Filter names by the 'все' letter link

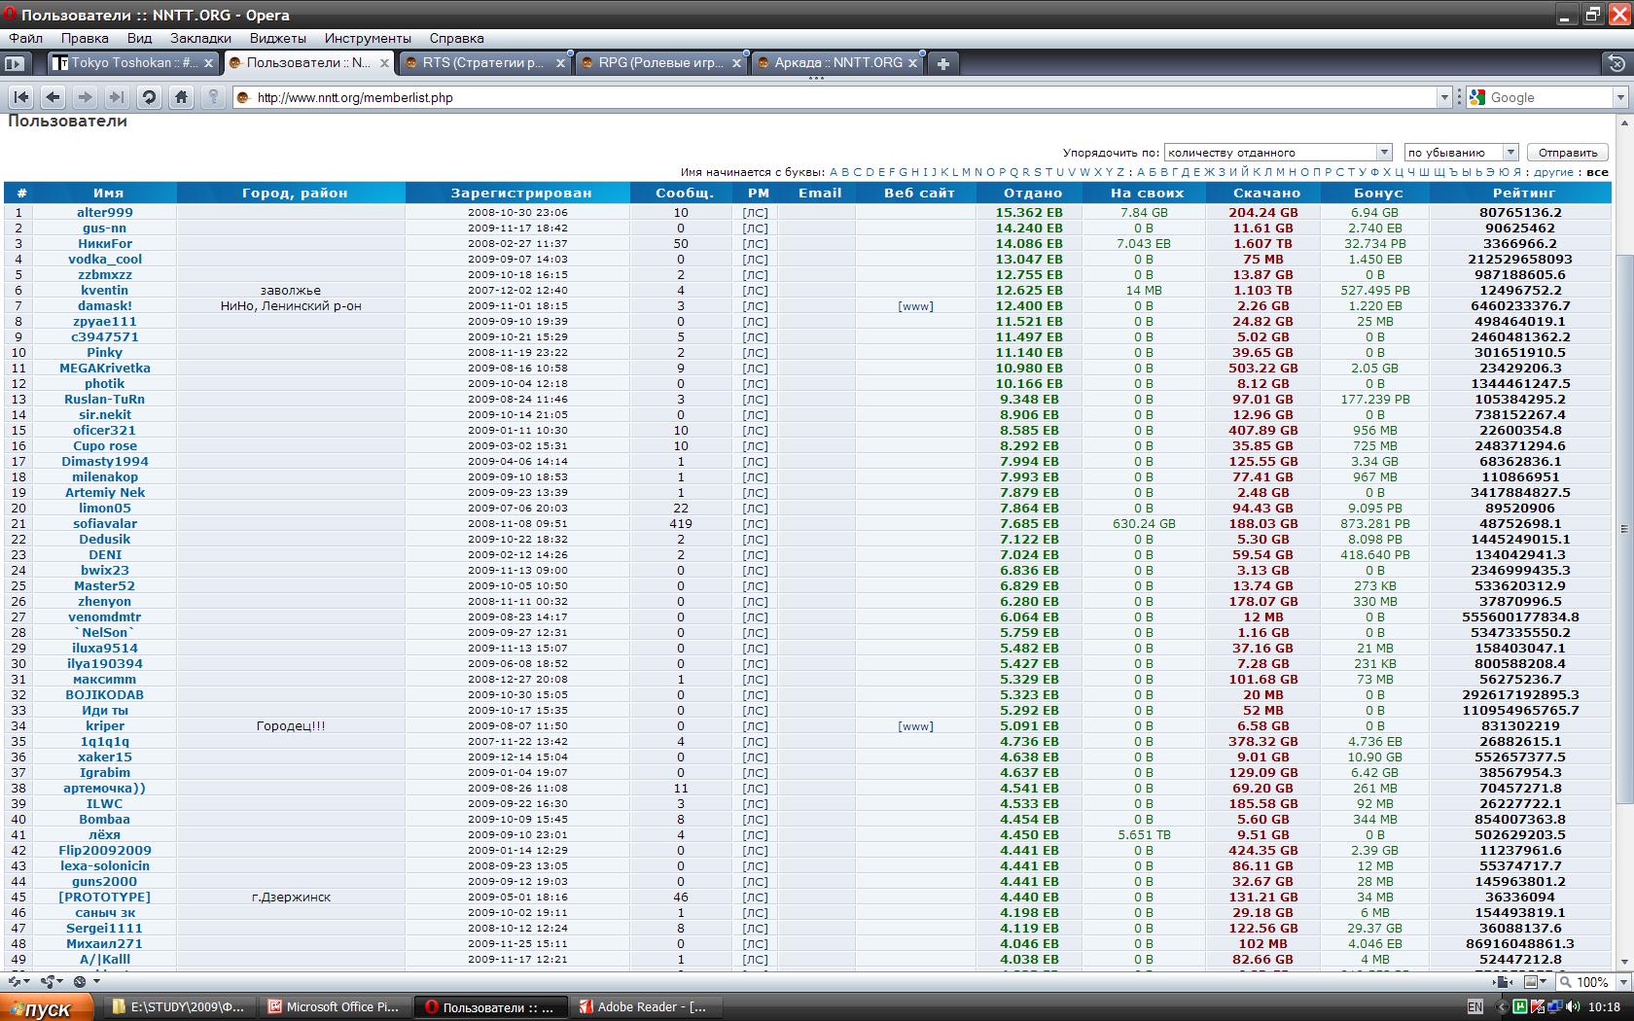1597,172
